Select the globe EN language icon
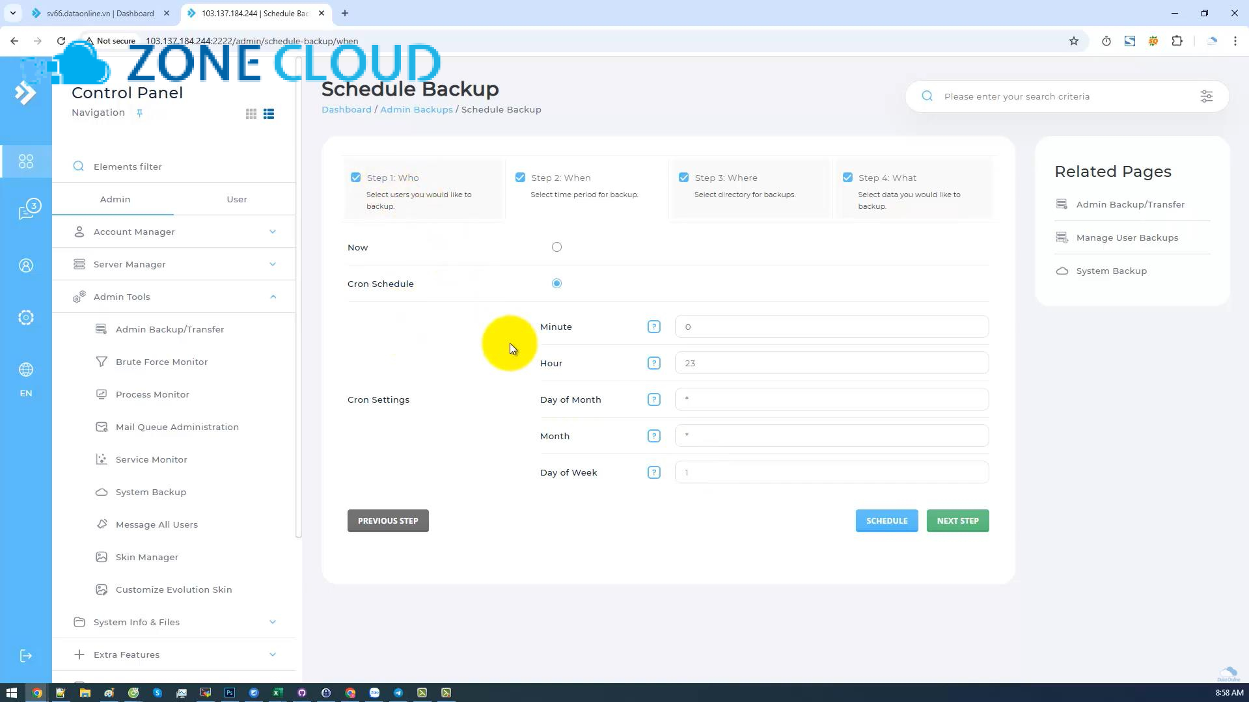Screen dimensions: 1249x702 [x=26, y=370]
